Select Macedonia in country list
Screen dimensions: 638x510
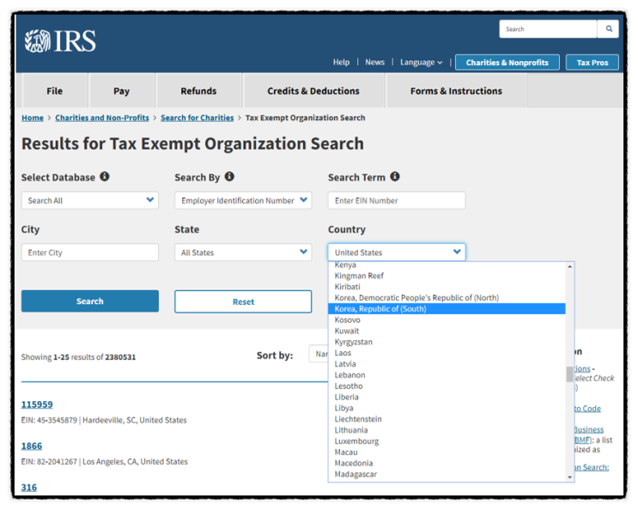point(447,463)
